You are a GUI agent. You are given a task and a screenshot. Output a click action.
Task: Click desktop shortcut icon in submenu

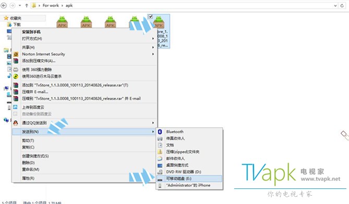160,165
